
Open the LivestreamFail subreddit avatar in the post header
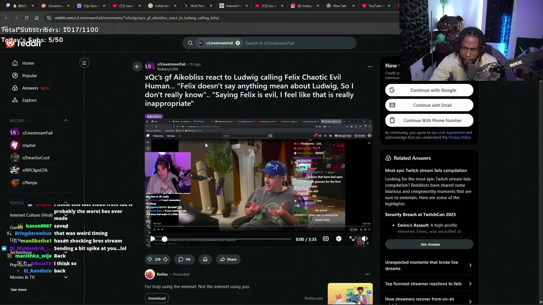[149, 67]
